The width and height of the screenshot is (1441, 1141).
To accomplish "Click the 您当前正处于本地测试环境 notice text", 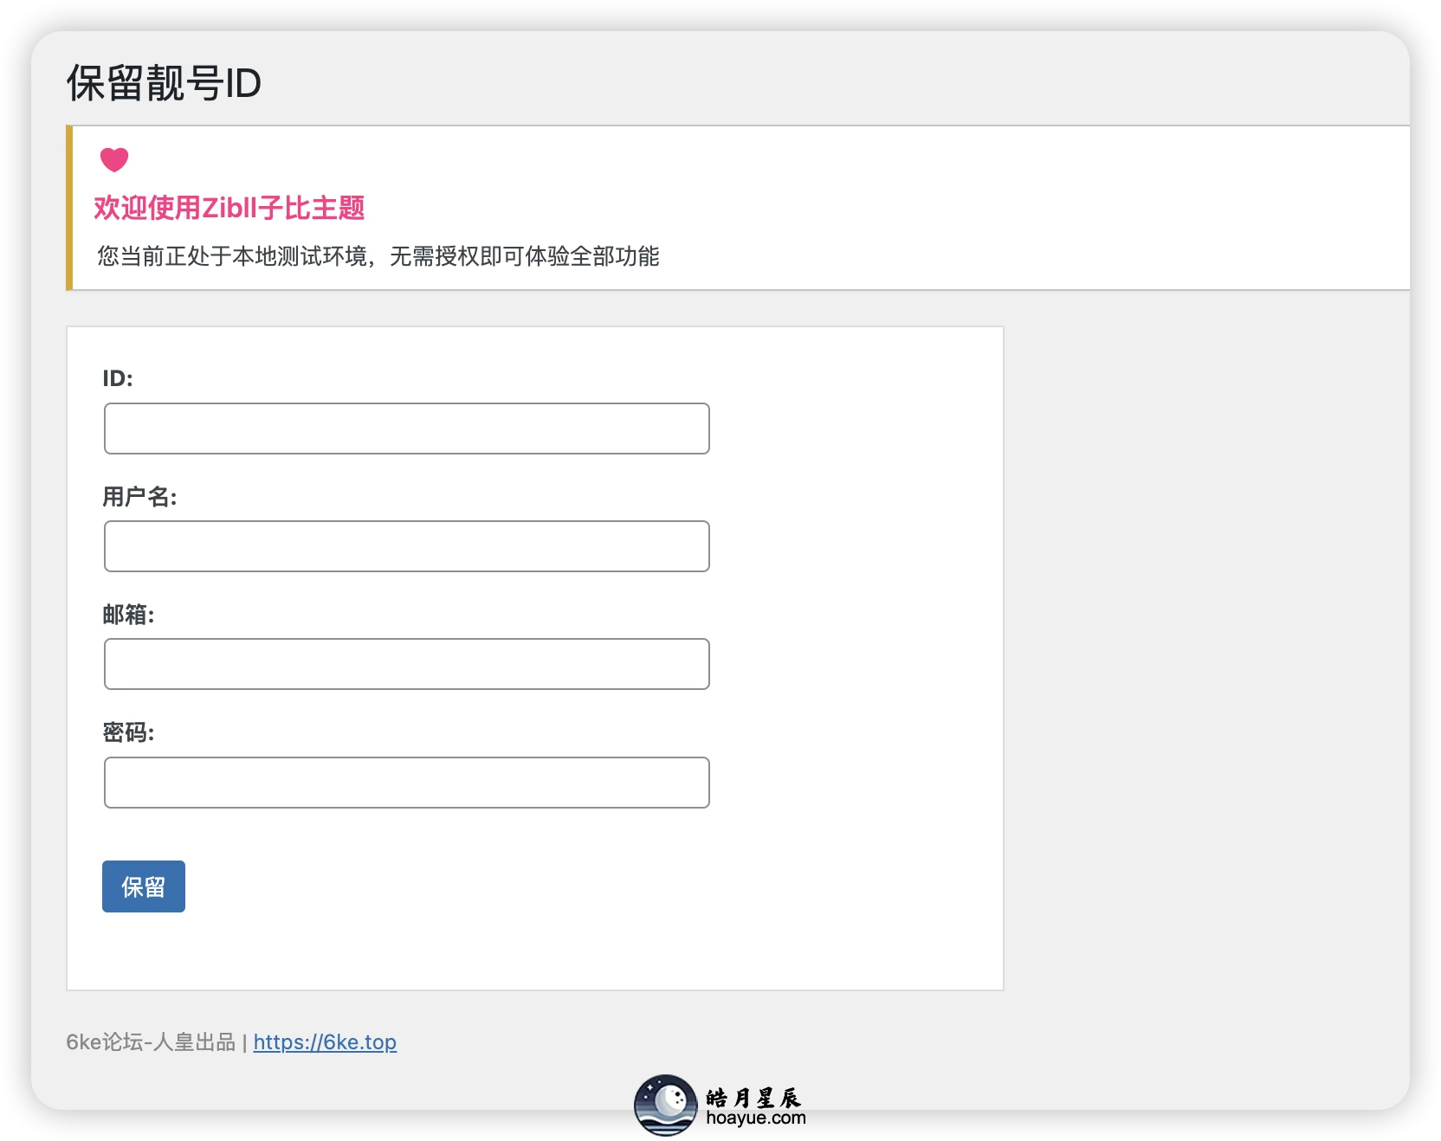I will point(378,256).
